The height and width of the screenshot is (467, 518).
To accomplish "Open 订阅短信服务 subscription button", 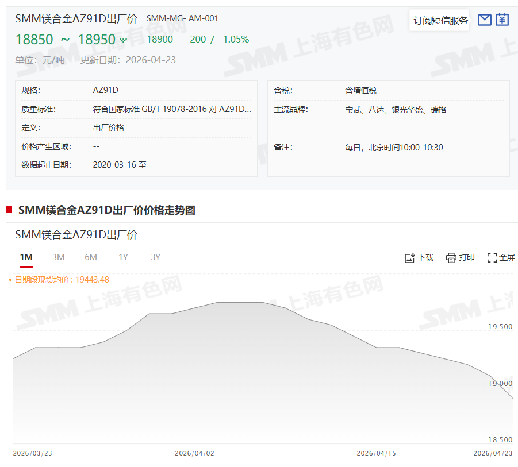I will 440,21.
